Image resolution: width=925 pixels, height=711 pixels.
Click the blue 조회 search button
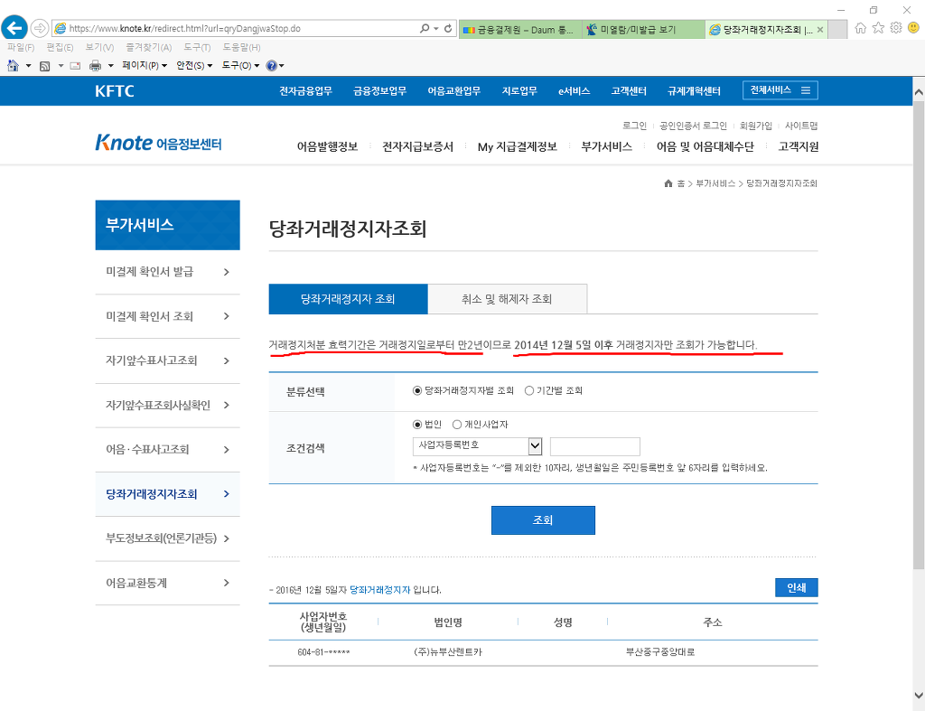543,520
